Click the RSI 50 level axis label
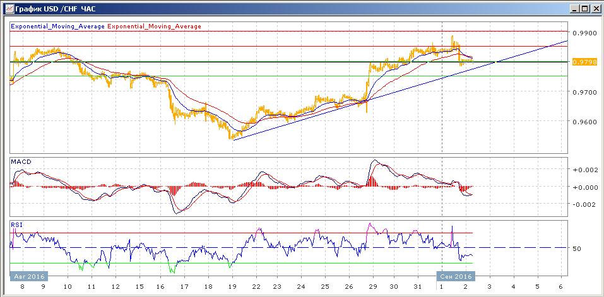The height and width of the screenshot is (297, 604). tap(577, 249)
